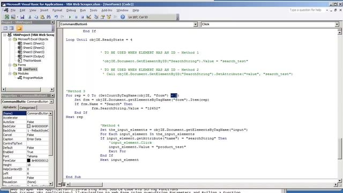Viewport: 343px width, 193px height.
Task: Click Toggle Folders icon in Project panel
Action: pos(19,28)
